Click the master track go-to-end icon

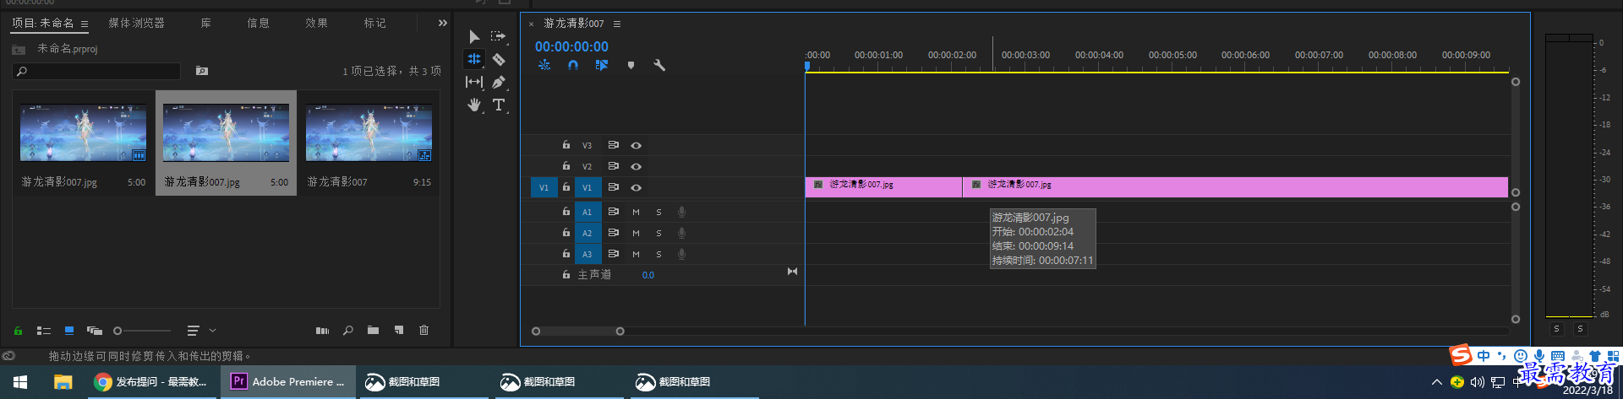(x=792, y=272)
